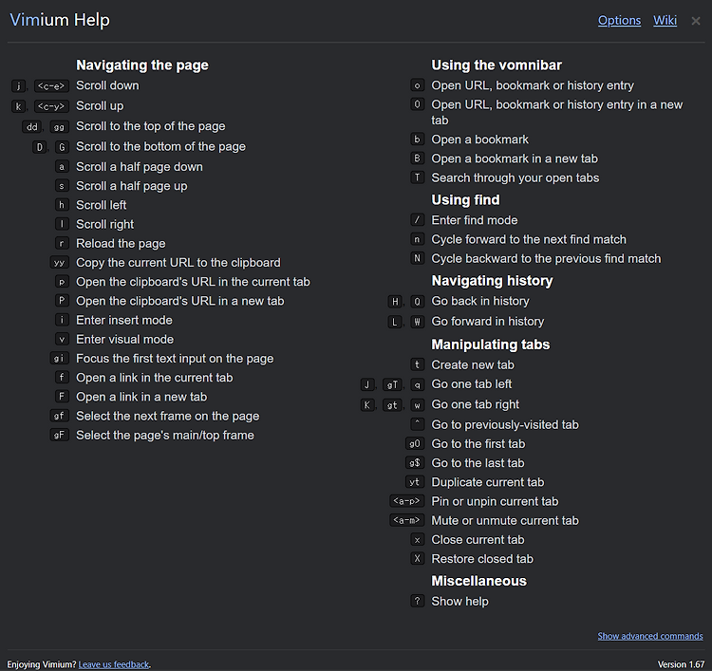Image resolution: width=712 pixels, height=671 pixels.
Task: Click 'Mute or unmute current tab' text
Action: point(505,521)
